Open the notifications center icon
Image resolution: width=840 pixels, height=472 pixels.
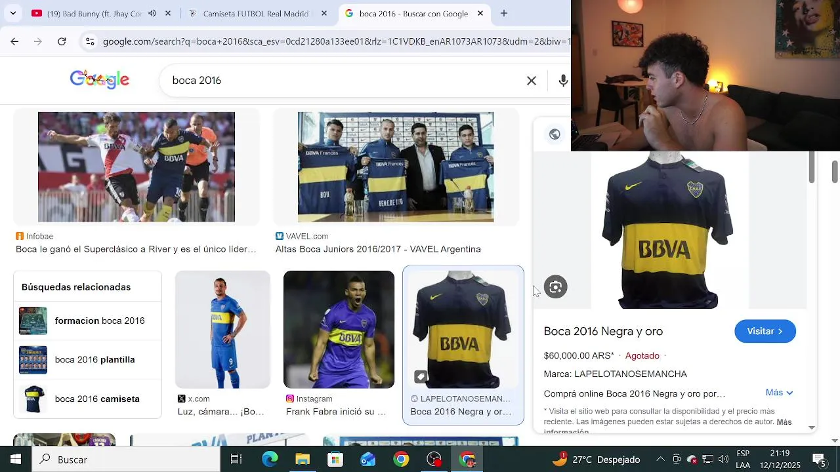[820, 460]
